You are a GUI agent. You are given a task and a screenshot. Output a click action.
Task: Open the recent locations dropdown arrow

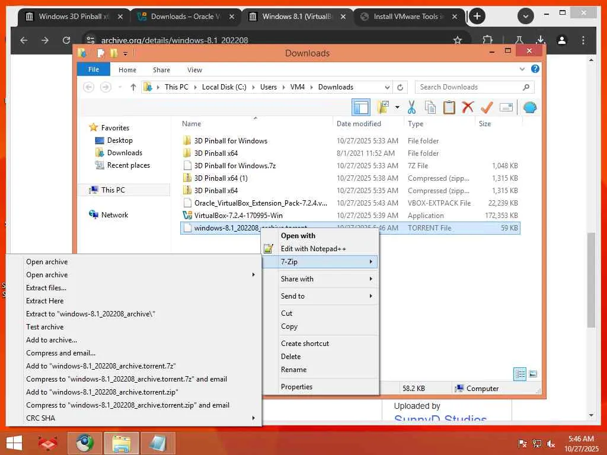pos(120,87)
